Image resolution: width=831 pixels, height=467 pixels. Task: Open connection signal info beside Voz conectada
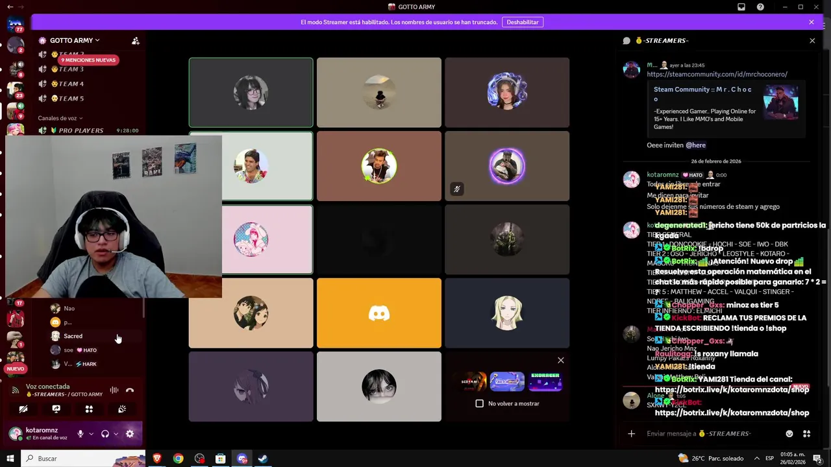click(x=15, y=390)
